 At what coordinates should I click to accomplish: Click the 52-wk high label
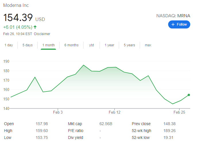pos(141,131)
